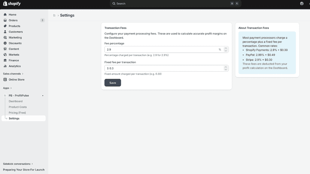310x174 pixels.
Task: Decrease fixed fee with down stepper
Action: point(226,69)
